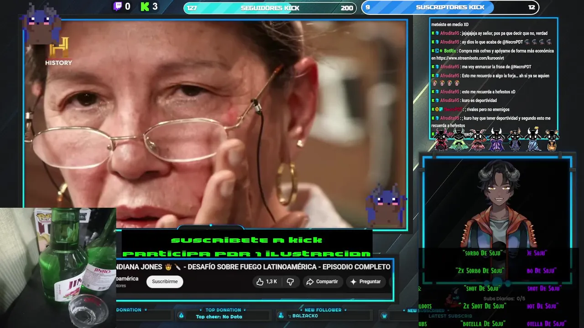Open the streamloots.com link in chat
The width and height of the screenshot is (584, 328).
tap(470, 58)
